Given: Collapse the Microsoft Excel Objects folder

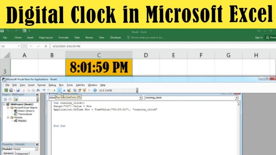Looking at the screenshot, I should pyautogui.click(x=8, y=108).
